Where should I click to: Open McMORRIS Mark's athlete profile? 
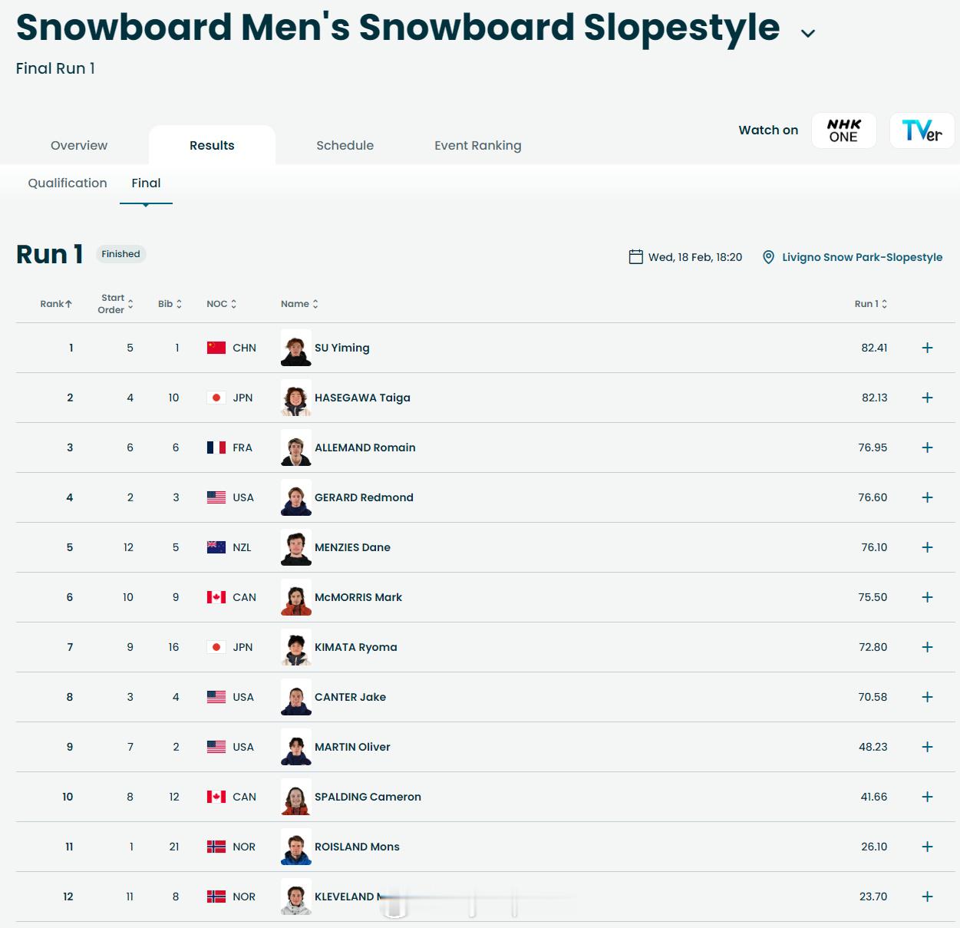pyautogui.click(x=358, y=597)
